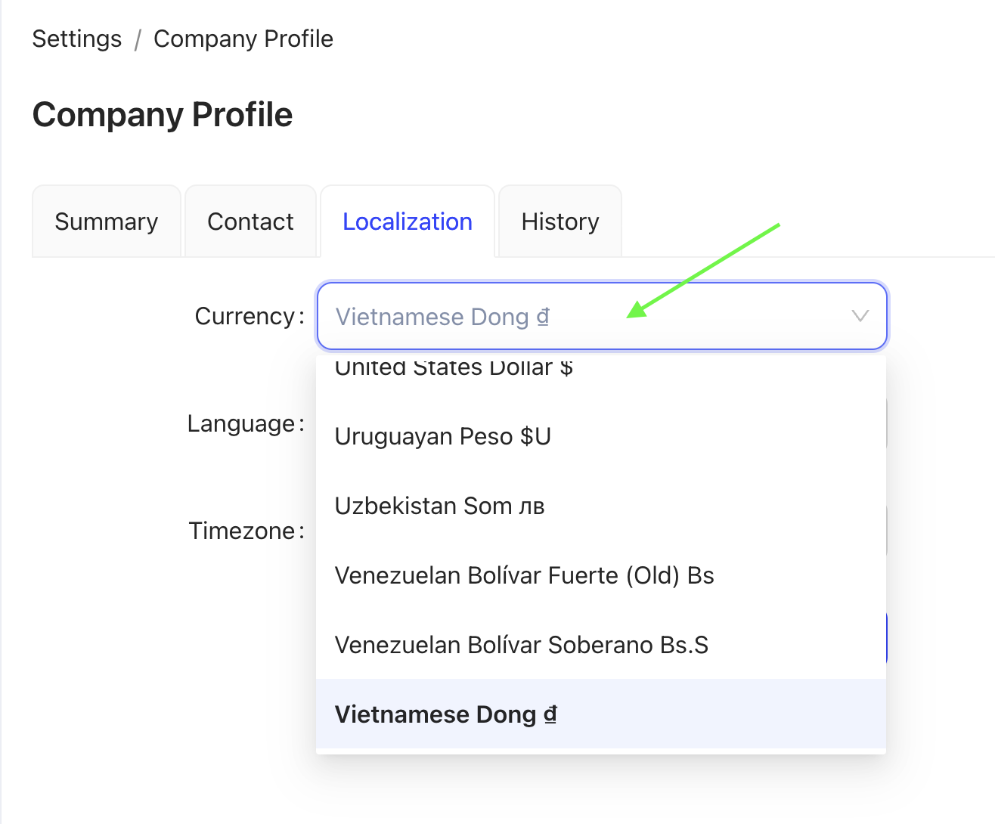
Task: Pick Uzbekistan Som as currency
Action: coord(440,506)
